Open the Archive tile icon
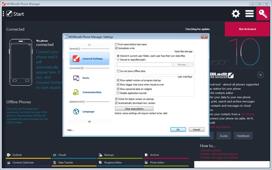272x170 pixels. click(146, 155)
